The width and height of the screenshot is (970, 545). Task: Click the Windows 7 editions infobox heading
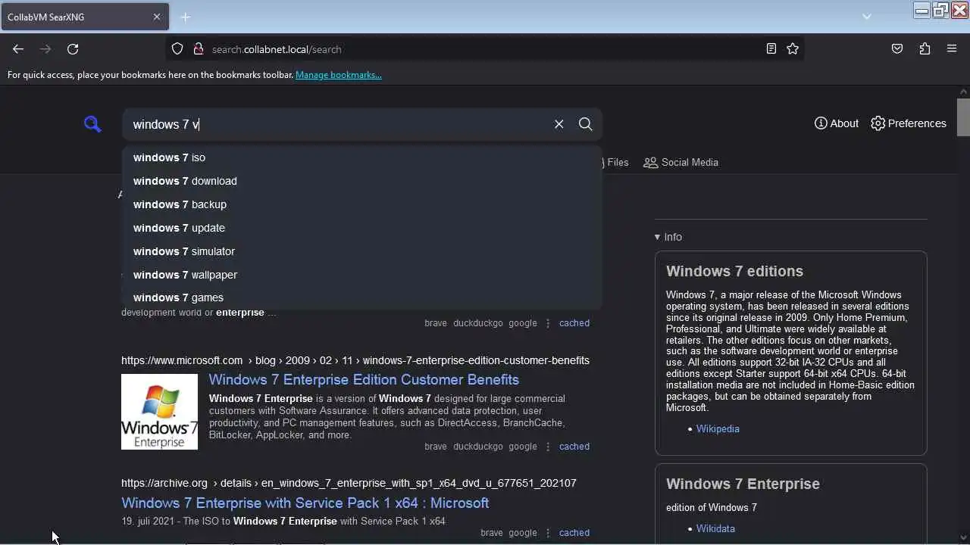734,271
